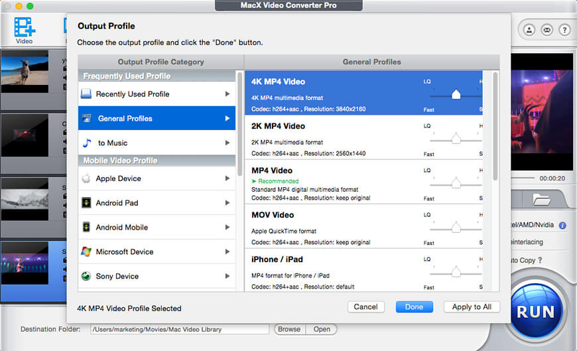Expand the Android Pad category arrow
This screenshot has height=351, width=577.
click(x=227, y=203)
